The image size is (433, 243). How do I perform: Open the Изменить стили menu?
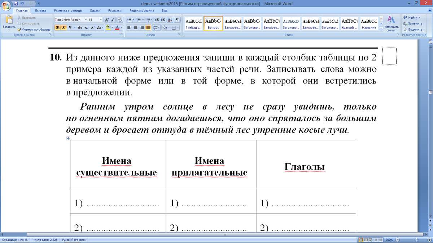(392, 24)
